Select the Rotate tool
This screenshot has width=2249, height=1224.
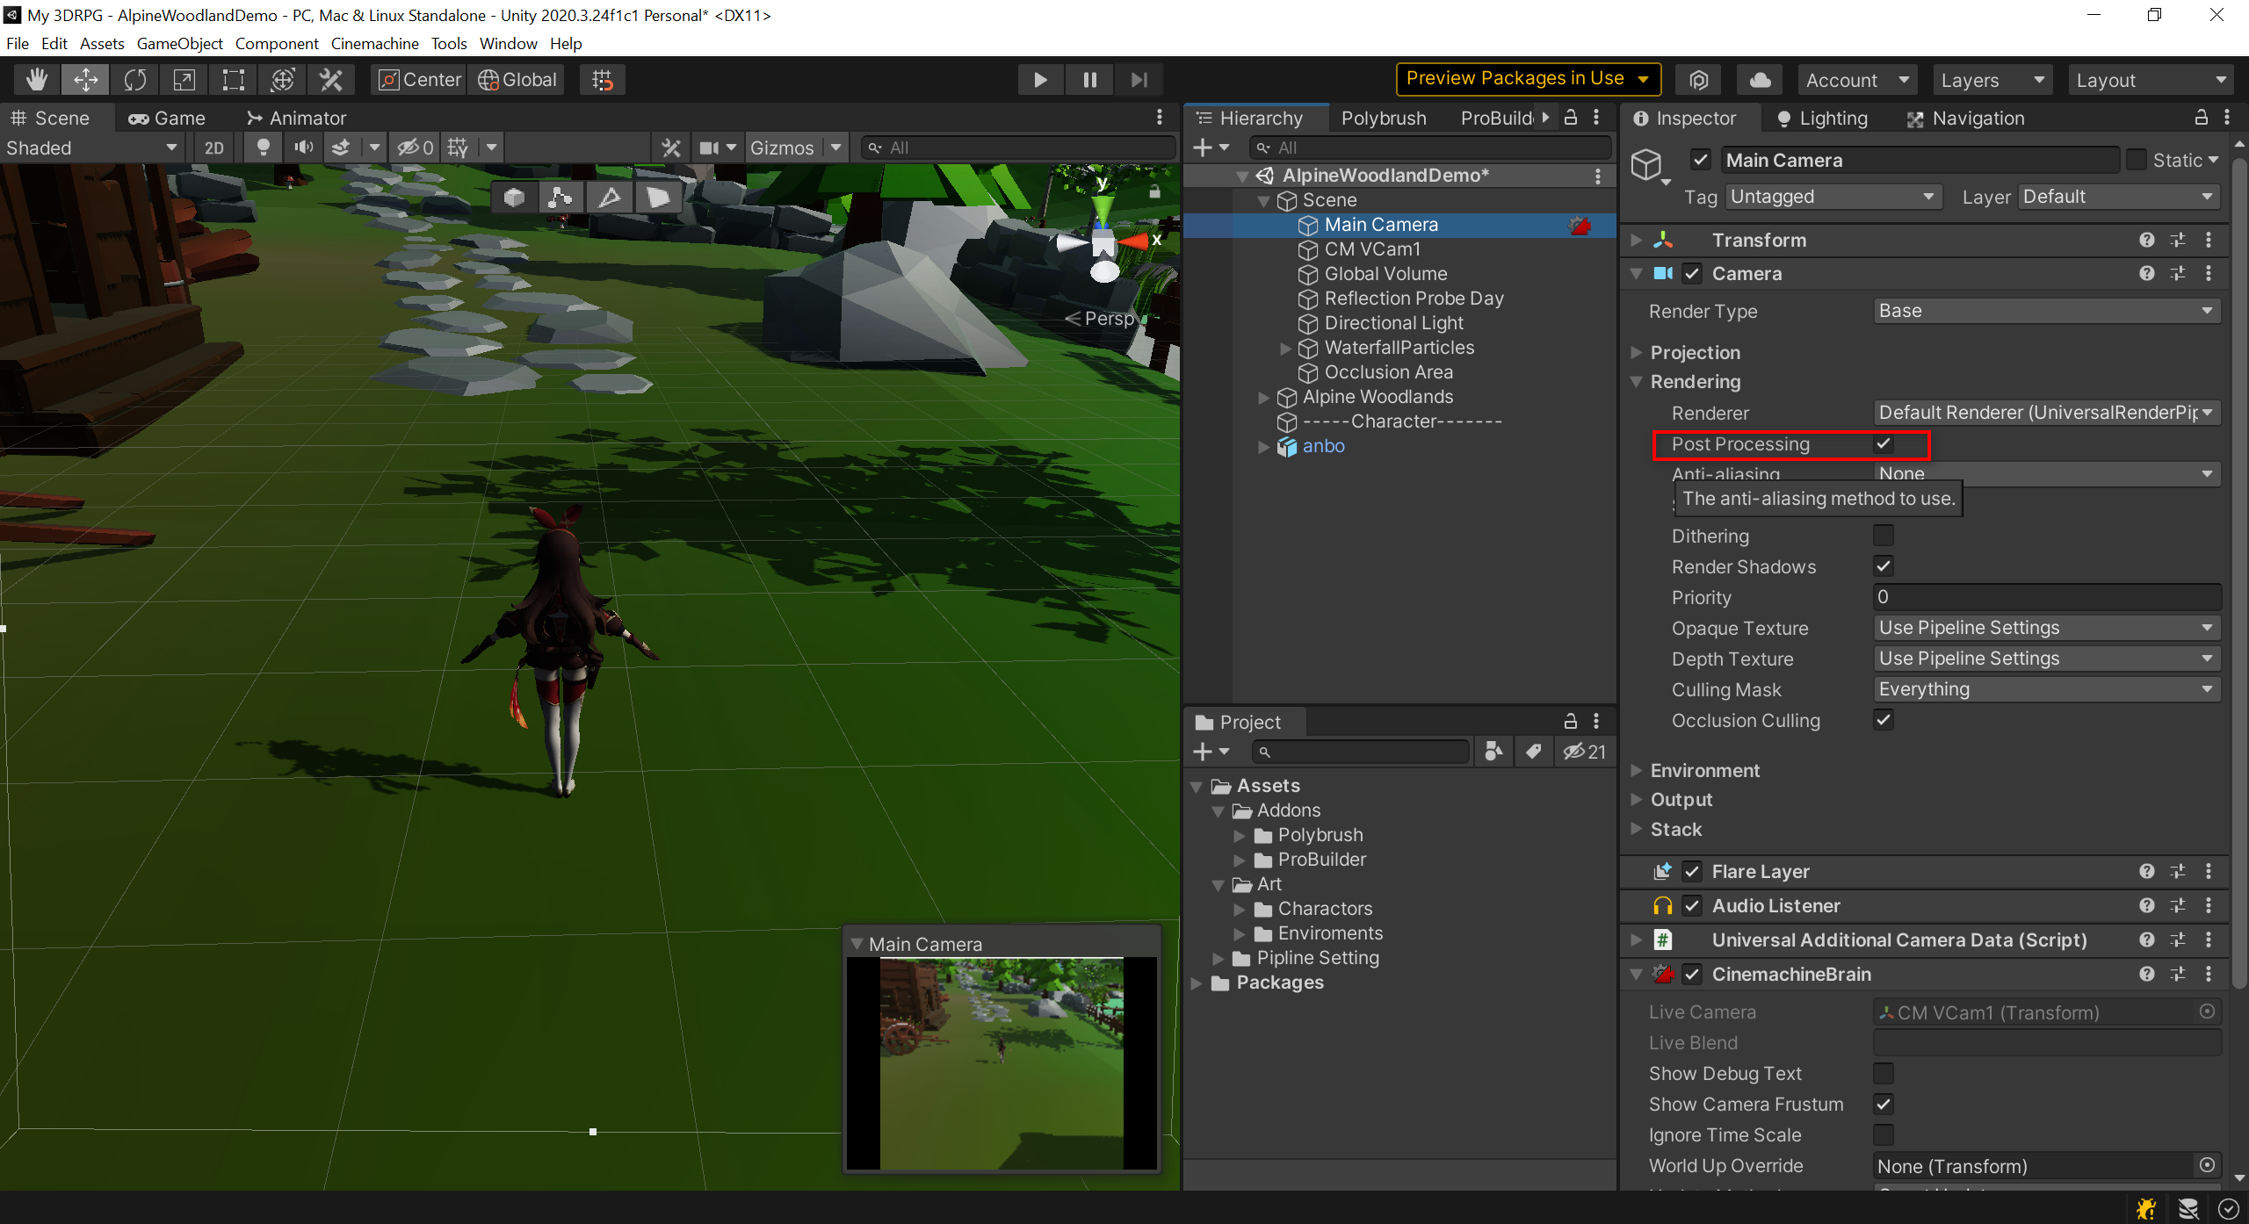pyautogui.click(x=134, y=80)
